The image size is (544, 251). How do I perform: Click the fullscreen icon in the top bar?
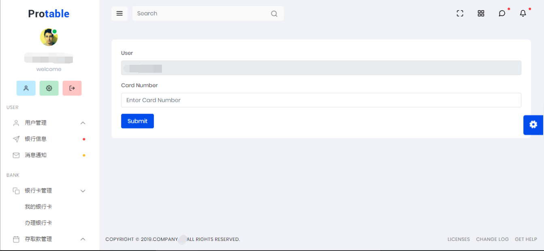click(460, 13)
